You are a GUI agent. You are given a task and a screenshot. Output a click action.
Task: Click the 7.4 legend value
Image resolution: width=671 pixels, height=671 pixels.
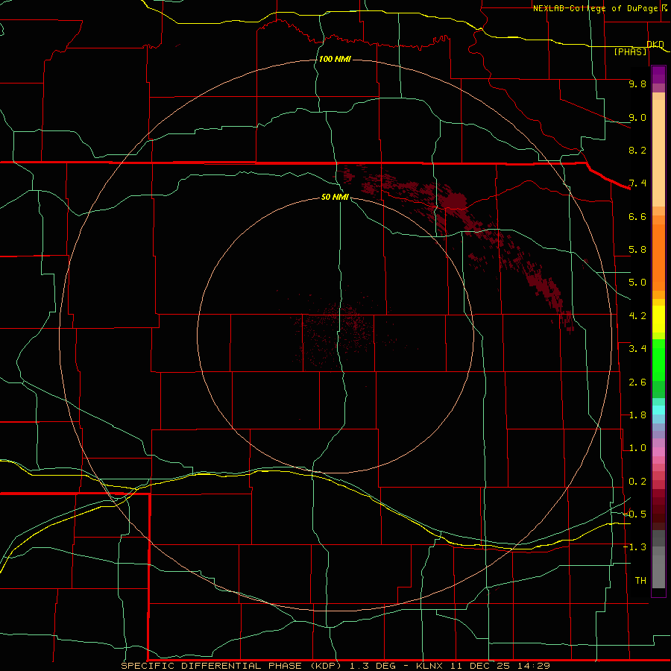[637, 183]
